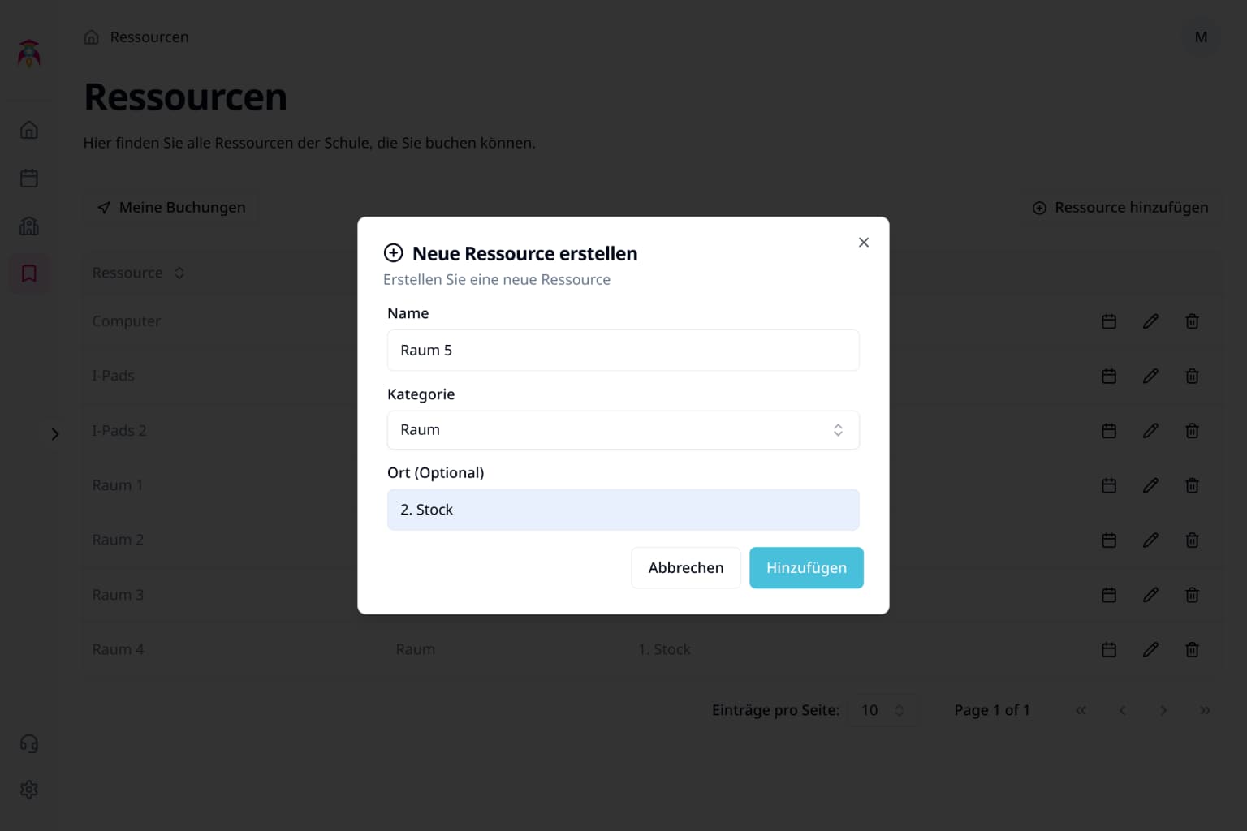This screenshot has width=1247, height=831.
Task: Open the calendar icon in the sidebar
Action: click(x=29, y=179)
